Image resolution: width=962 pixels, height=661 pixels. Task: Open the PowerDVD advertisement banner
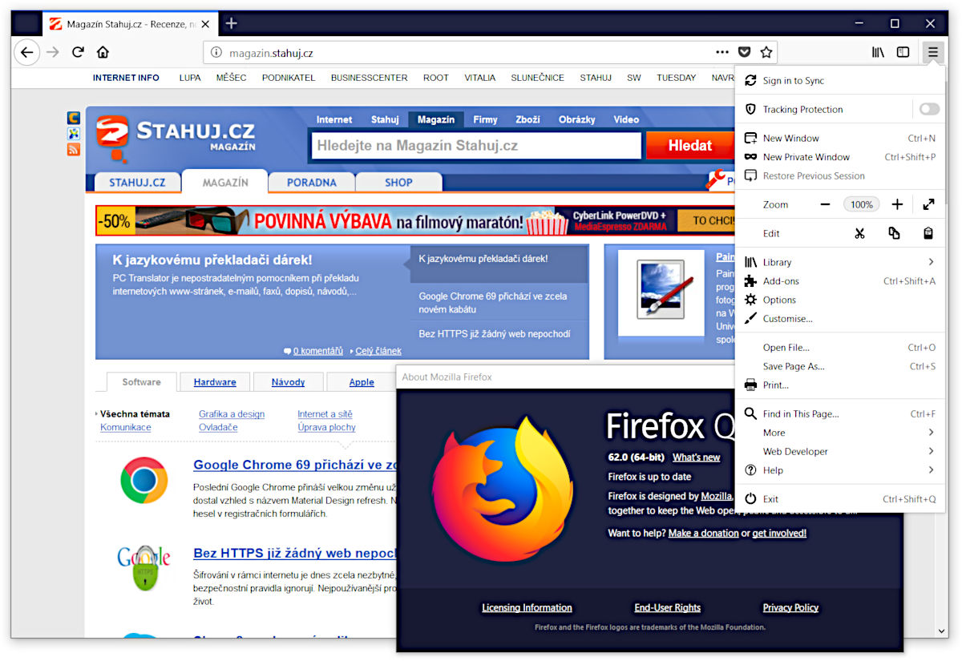coord(416,220)
